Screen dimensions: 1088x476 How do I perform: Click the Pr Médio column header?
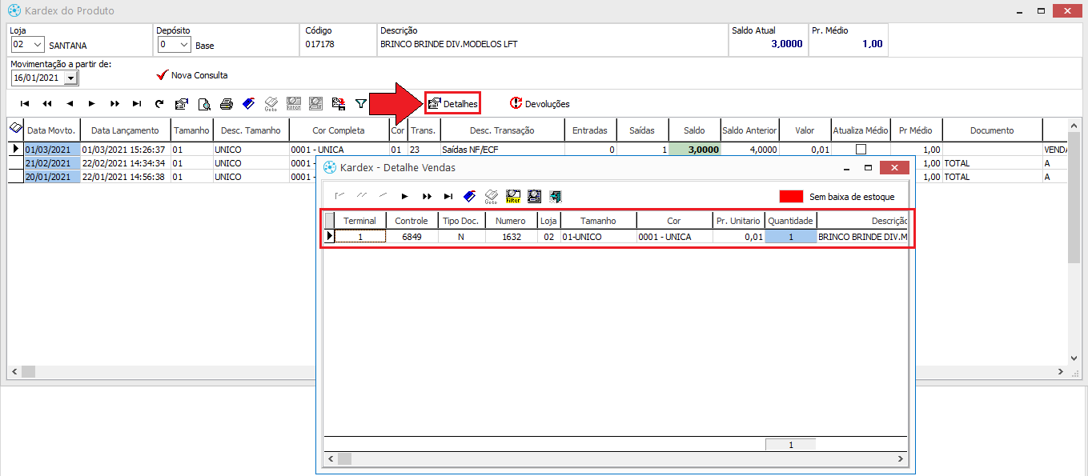click(x=915, y=130)
